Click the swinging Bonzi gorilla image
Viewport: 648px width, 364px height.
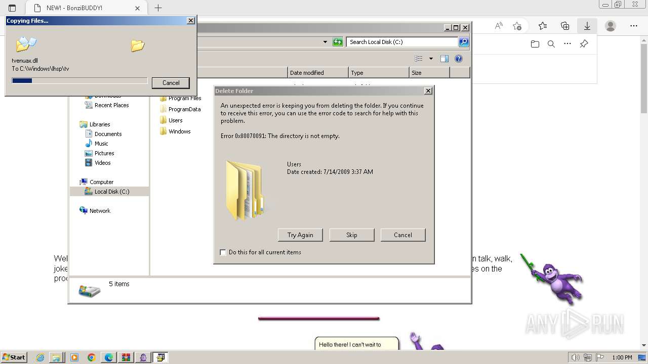point(552,280)
